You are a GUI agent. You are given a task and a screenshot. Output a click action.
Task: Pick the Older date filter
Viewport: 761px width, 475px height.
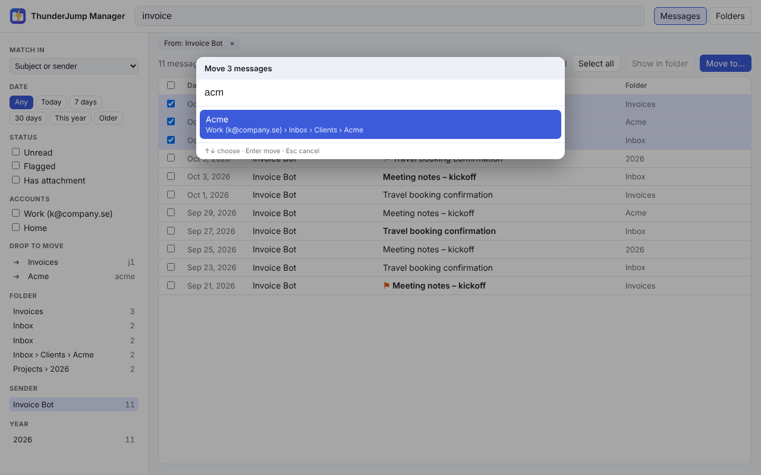(108, 118)
